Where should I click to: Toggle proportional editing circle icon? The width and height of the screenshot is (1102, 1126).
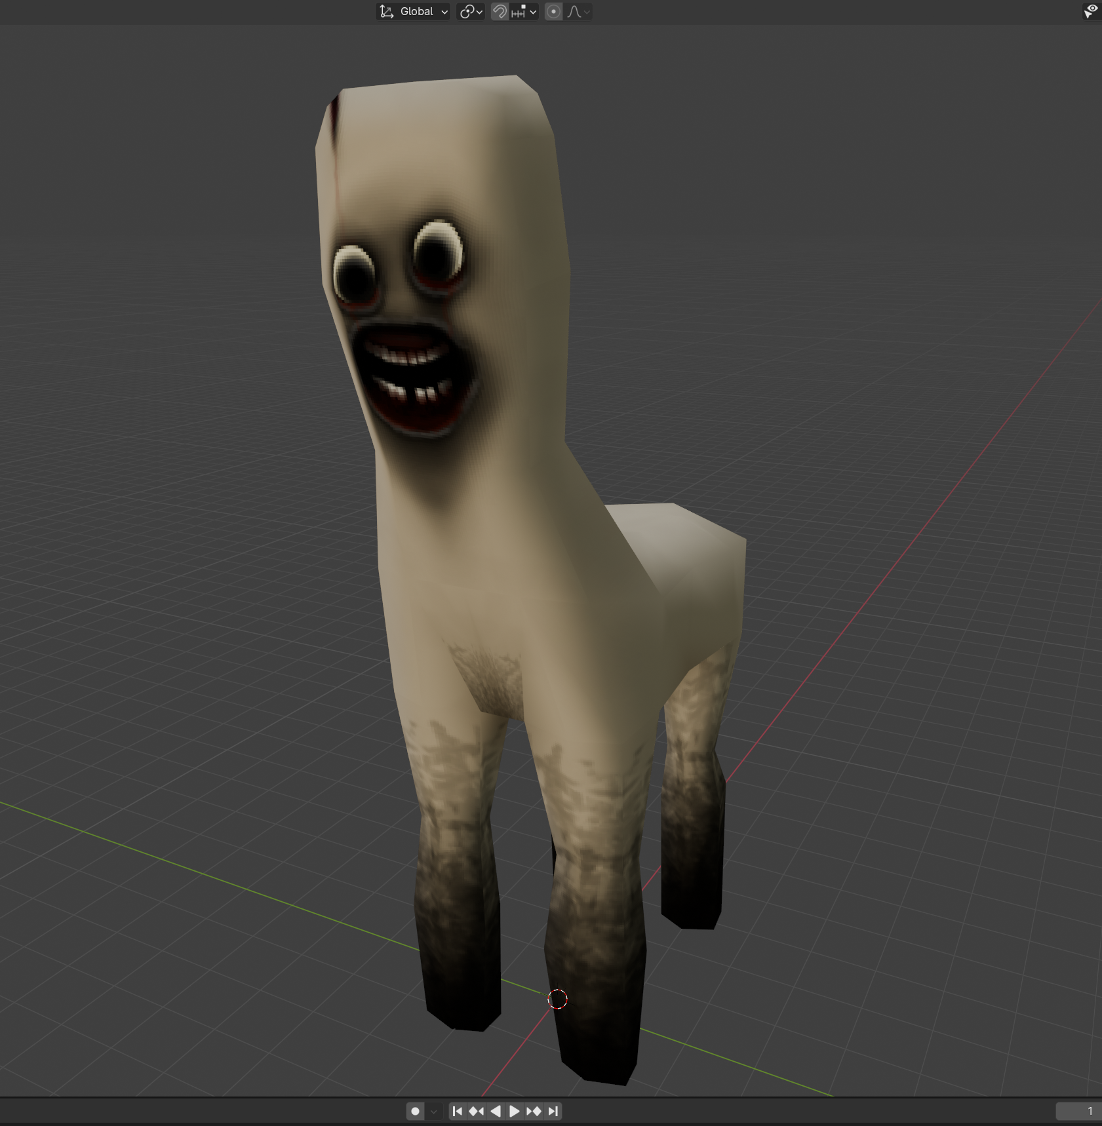click(553, 12)
